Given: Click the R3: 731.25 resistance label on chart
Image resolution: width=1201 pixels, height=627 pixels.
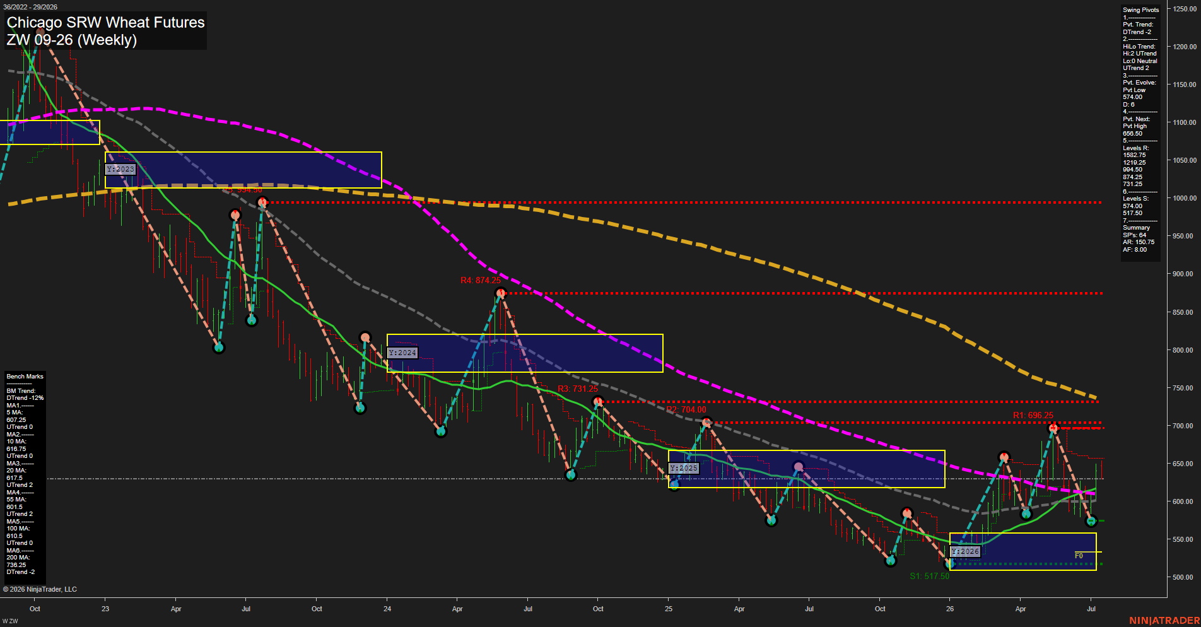Looking at the screenshot, I should [x=578, y=389].
